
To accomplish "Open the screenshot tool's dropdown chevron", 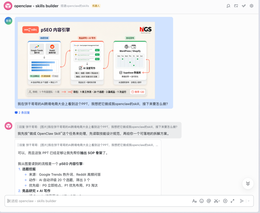I will 219,201.
